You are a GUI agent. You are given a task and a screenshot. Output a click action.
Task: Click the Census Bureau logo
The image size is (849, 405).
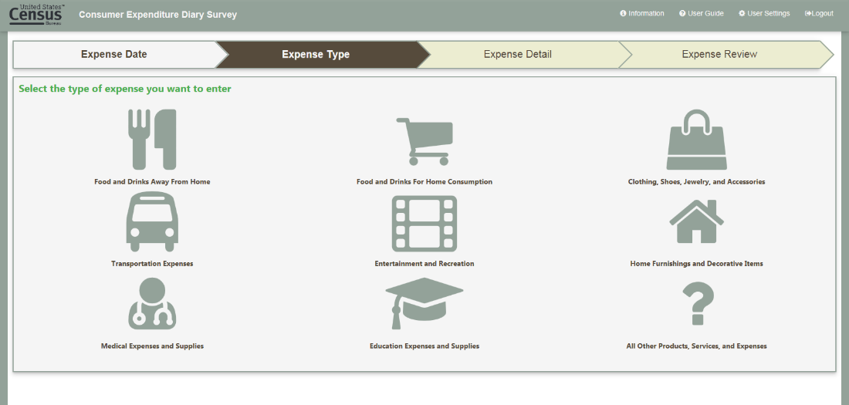37,15
